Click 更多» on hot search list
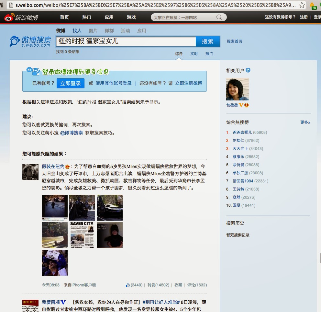This screenshot has height=312, width=321. tap(305, 122)
